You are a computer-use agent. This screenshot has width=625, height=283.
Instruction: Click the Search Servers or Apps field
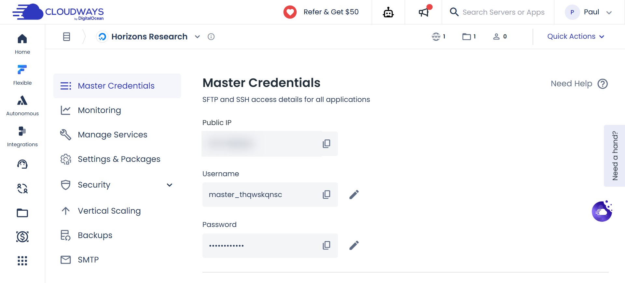[x=503, y=12]
